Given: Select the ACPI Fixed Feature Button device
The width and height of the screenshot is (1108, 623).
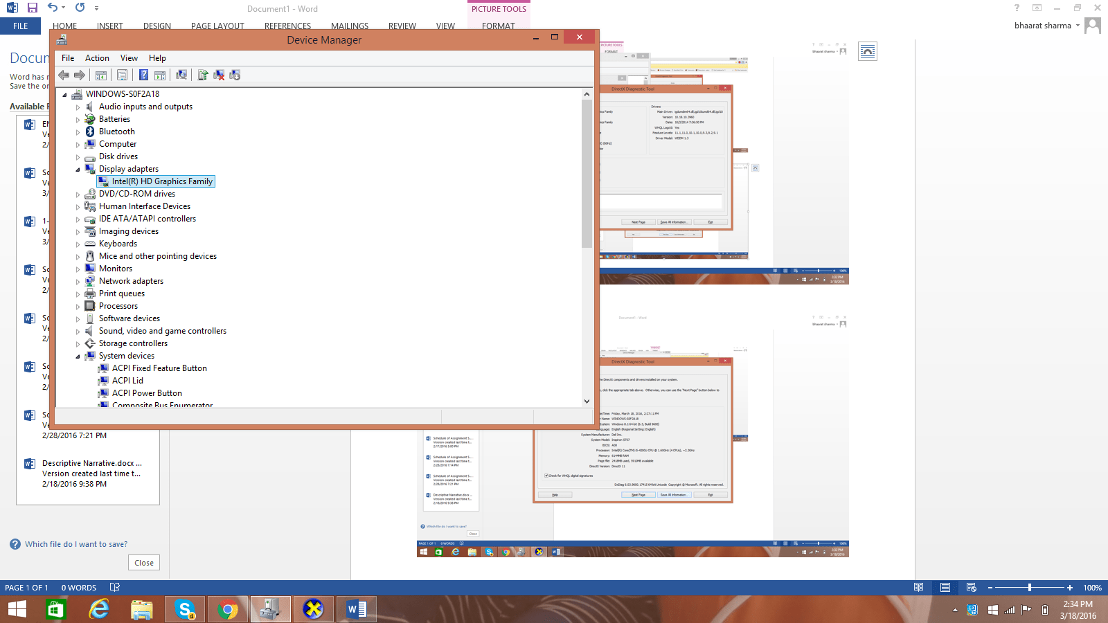Looking at the screenshot, I should click(x=159, y=368).
